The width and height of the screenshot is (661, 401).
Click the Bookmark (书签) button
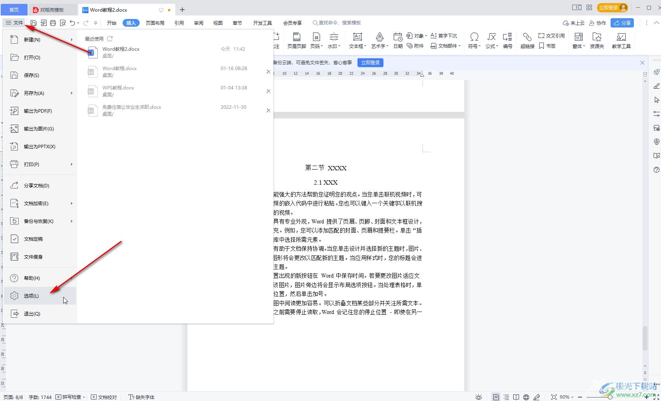pyautogui.click(x=547, y=46)
